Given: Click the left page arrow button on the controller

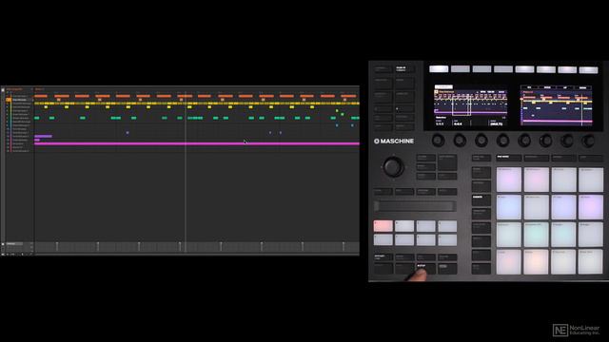Looking at the screenshot, I should coord(383,109).
